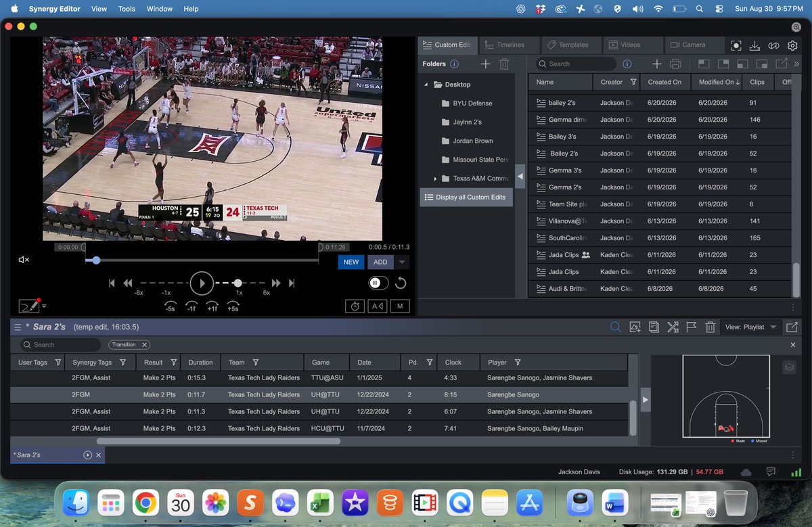
Task: Play the video clip
Action: click(202, 283)
